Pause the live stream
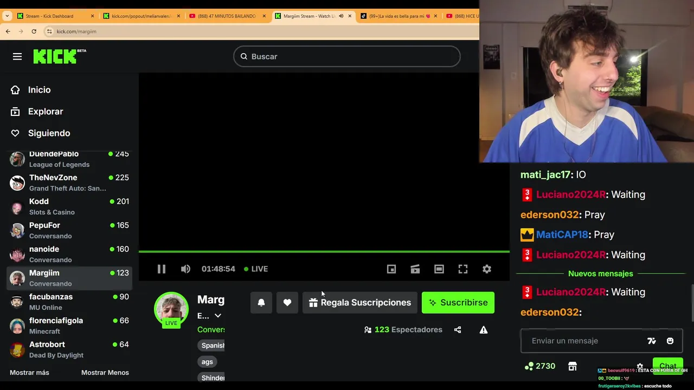Image resolution: width=694 pixels, height=390 pixels. (x=162, y=269)
